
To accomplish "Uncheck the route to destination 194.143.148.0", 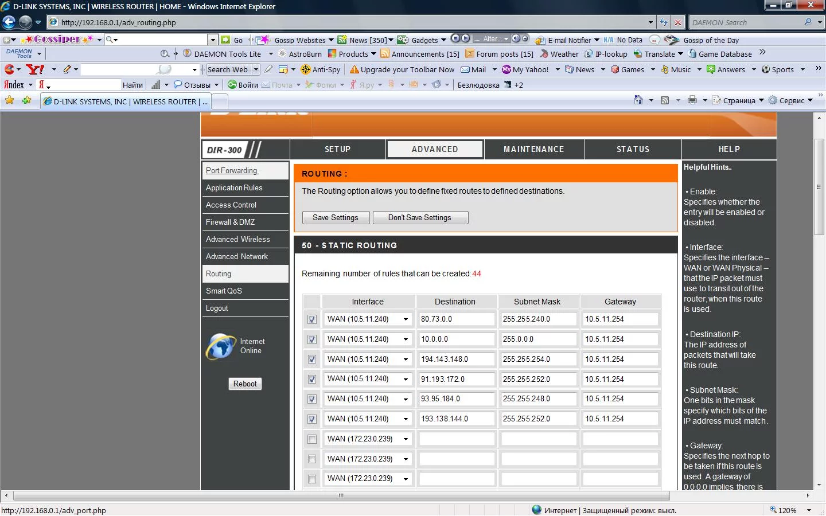I will tap(312, 359).
